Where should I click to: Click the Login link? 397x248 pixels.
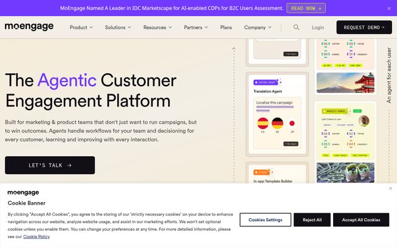(x=318, y=27)
